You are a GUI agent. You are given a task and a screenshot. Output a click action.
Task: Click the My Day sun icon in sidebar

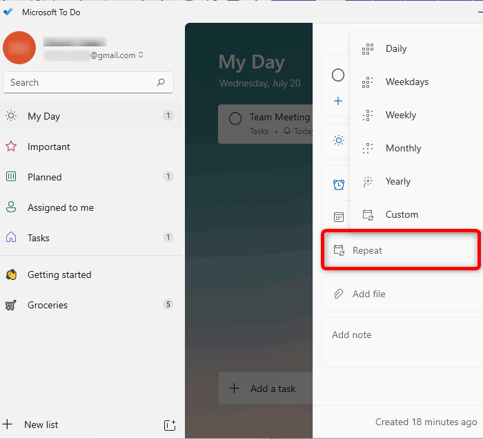click(11, 115)
